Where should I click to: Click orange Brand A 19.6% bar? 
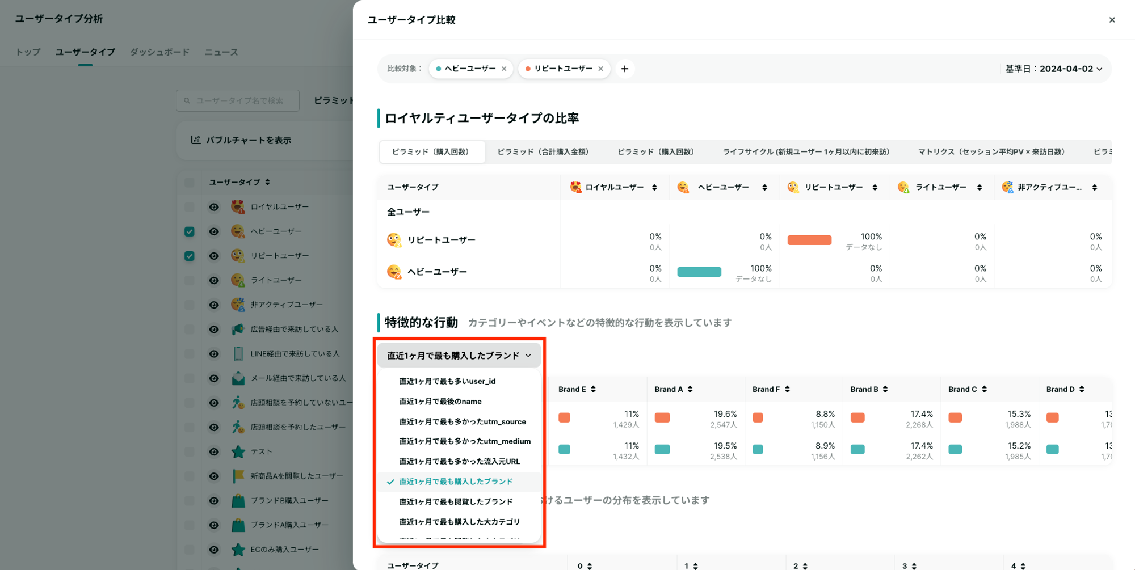662,417
